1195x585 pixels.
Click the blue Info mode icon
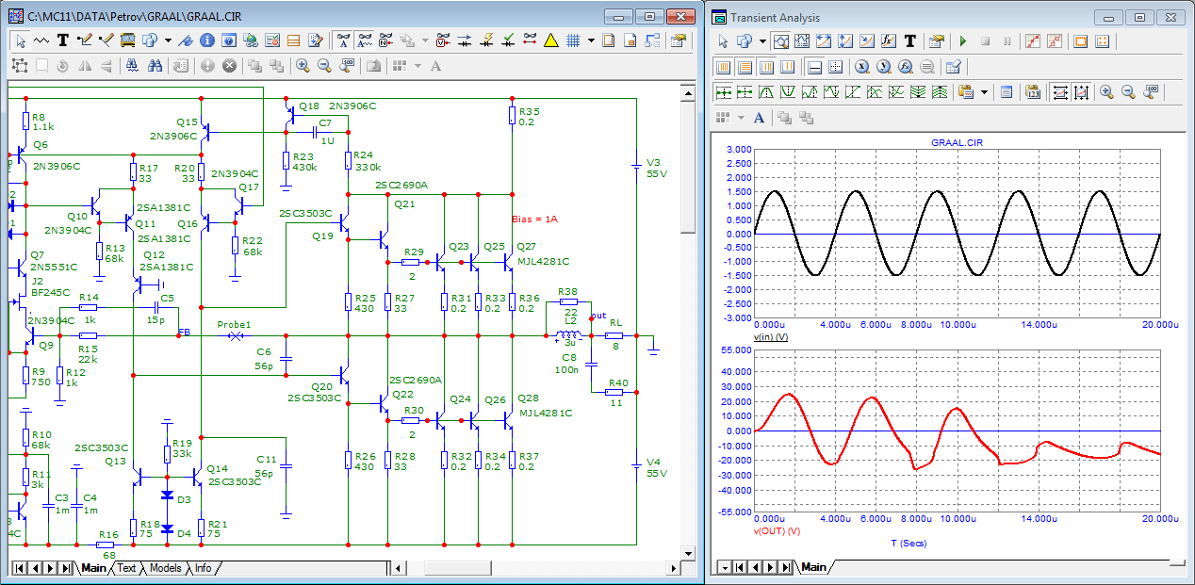206,41
